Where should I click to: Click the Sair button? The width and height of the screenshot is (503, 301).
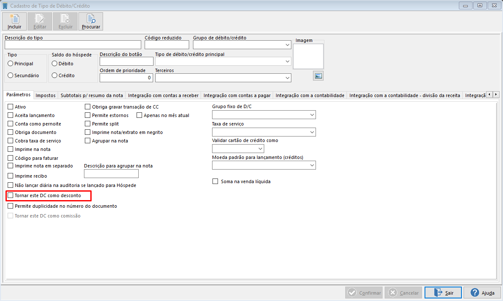click(x=443, y=293)
